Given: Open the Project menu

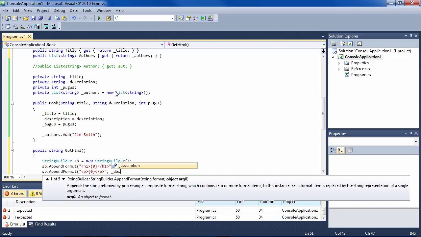Looking at the screenshot, I should 43,11.
